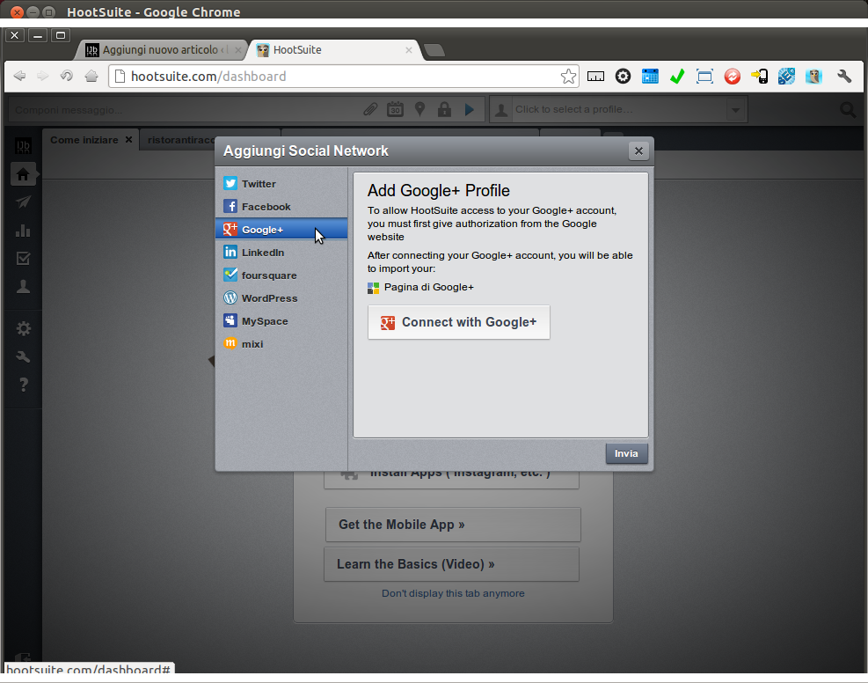Switch to HootSuite browser tab
Image resolution: width=868 pixels, height=683 pixels.
[335, 50]
